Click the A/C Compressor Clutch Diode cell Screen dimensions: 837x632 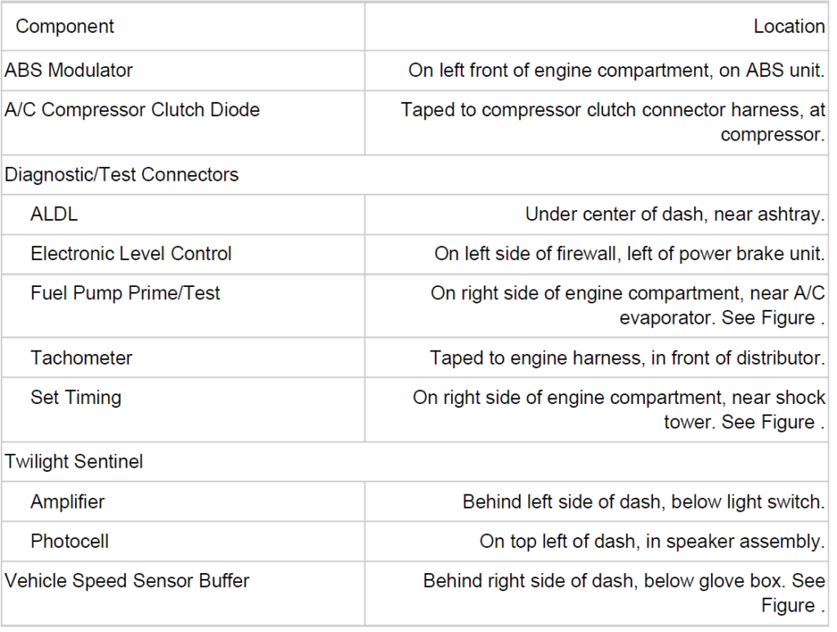[x=132, y=110]
